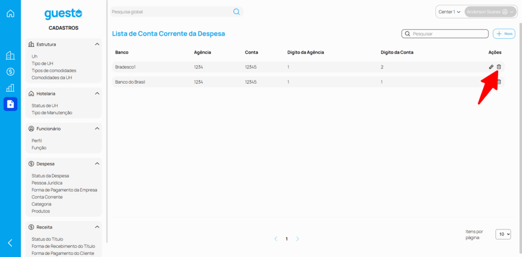Delete the Bradesco1 account with trash icon
522x257 pixels.
499,67
